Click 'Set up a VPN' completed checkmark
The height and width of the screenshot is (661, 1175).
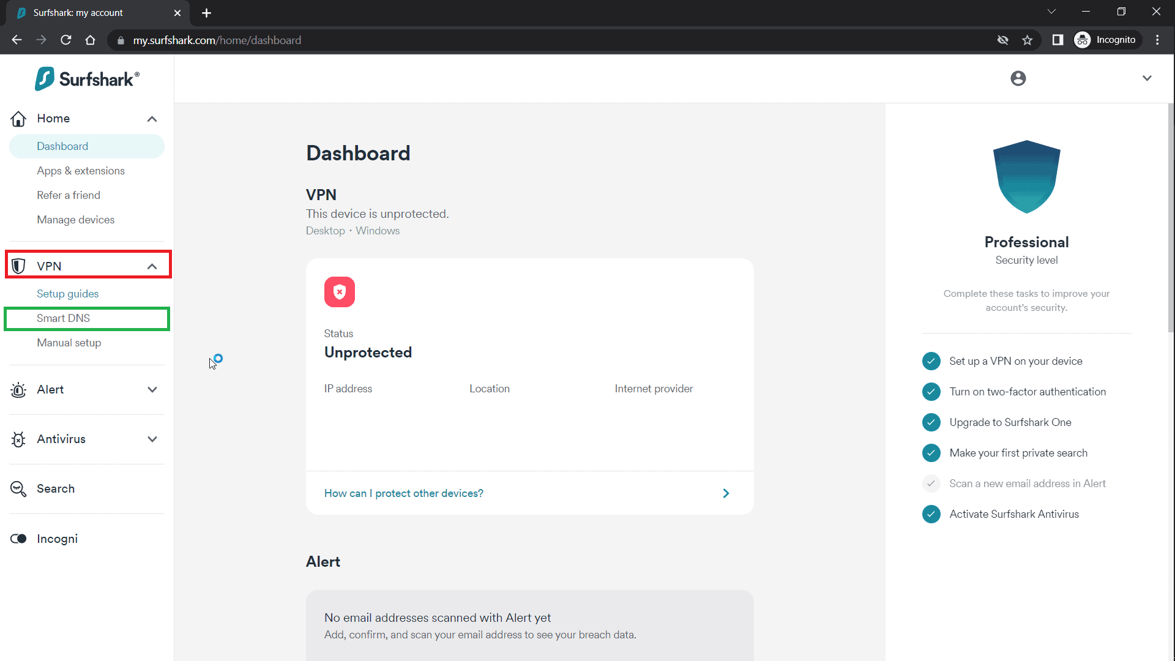tap(931, 361)
